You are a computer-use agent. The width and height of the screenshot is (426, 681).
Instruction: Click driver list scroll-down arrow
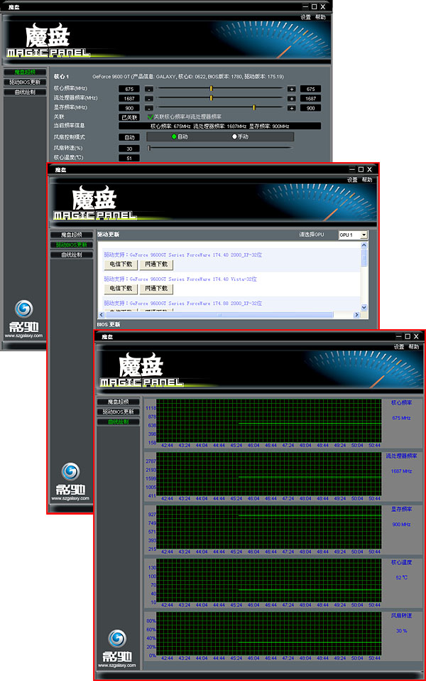pyautogui.click(x=364, y=307)
